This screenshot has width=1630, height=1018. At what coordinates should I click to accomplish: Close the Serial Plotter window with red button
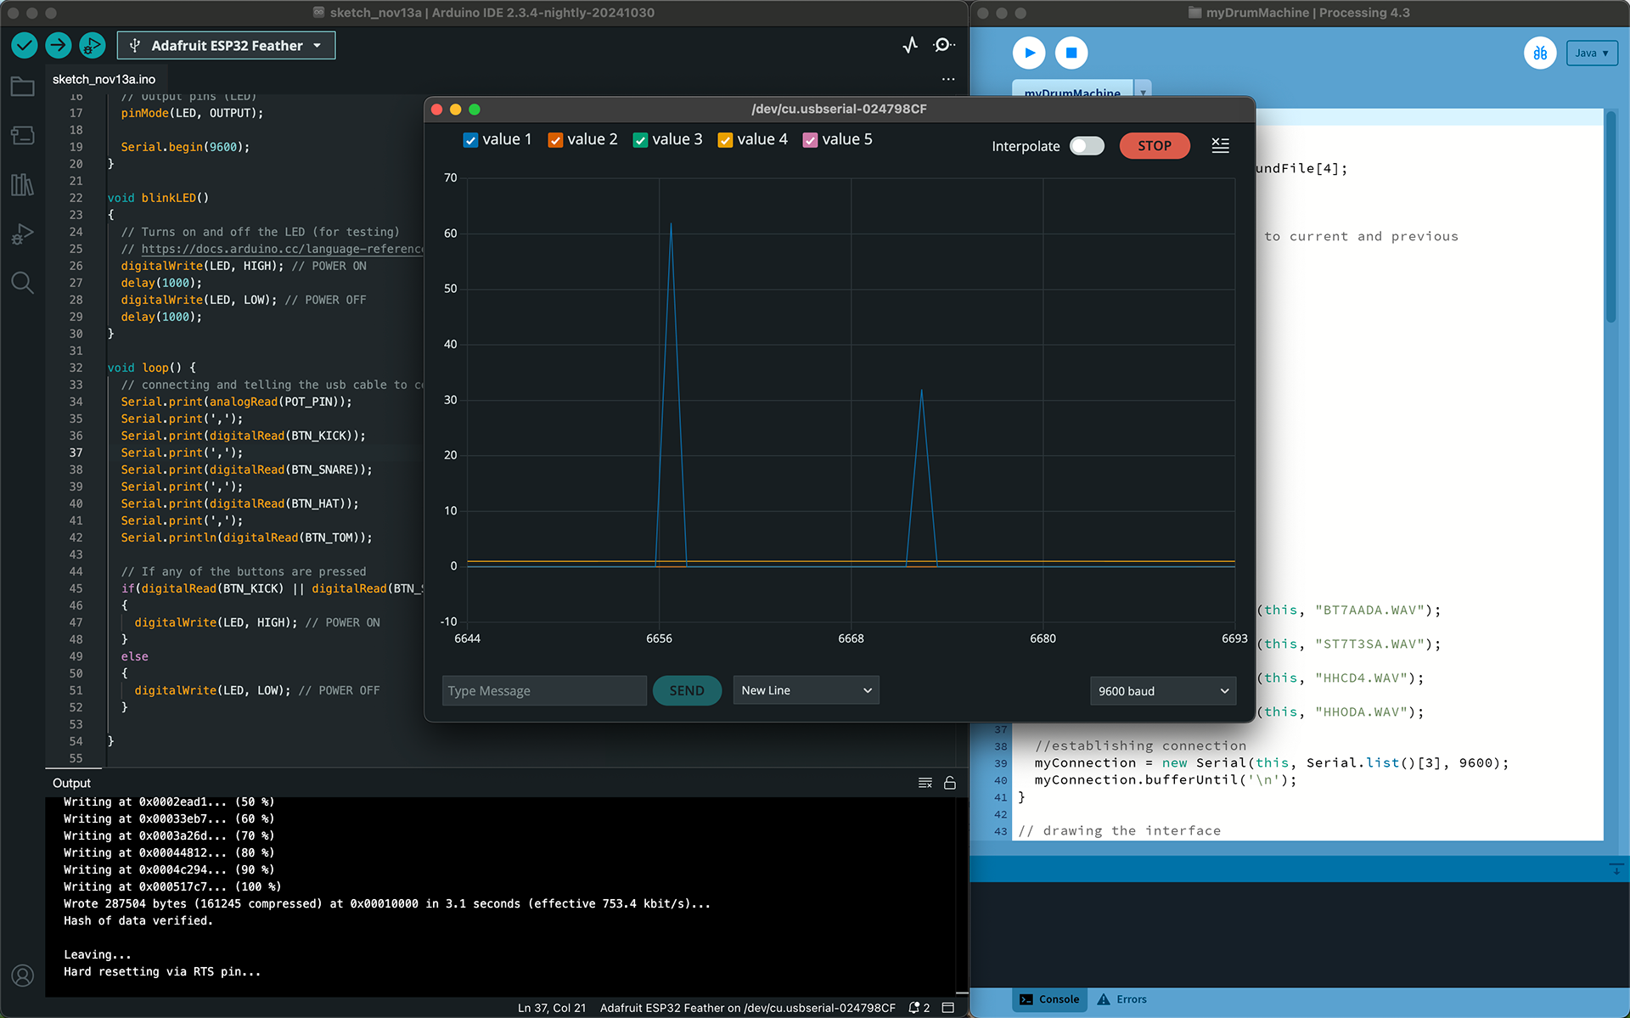[437, 109]
